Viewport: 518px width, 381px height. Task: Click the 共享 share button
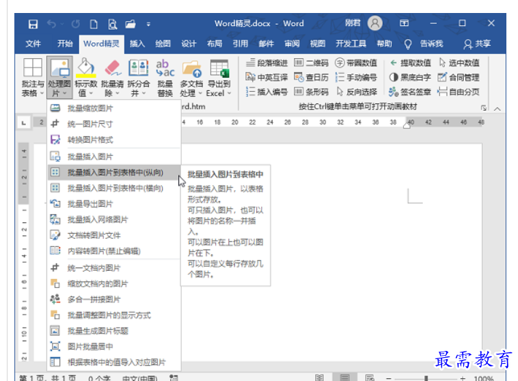[477, 44]
